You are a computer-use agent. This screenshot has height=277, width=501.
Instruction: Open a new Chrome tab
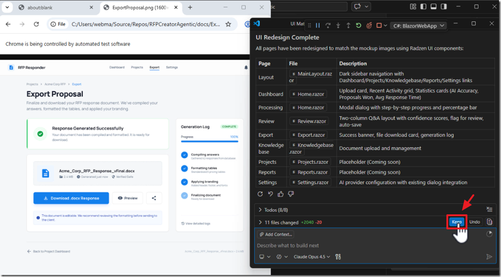[x=190, y=8]
